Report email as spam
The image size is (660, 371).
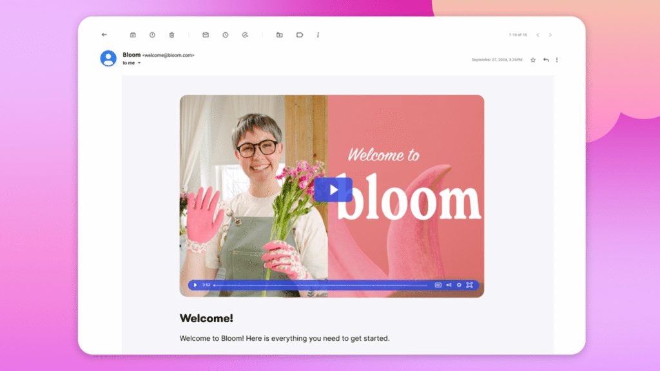[x=152, y=35]
